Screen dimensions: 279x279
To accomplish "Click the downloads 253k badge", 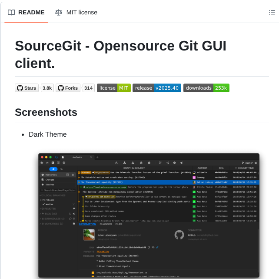I will point(206,88).
